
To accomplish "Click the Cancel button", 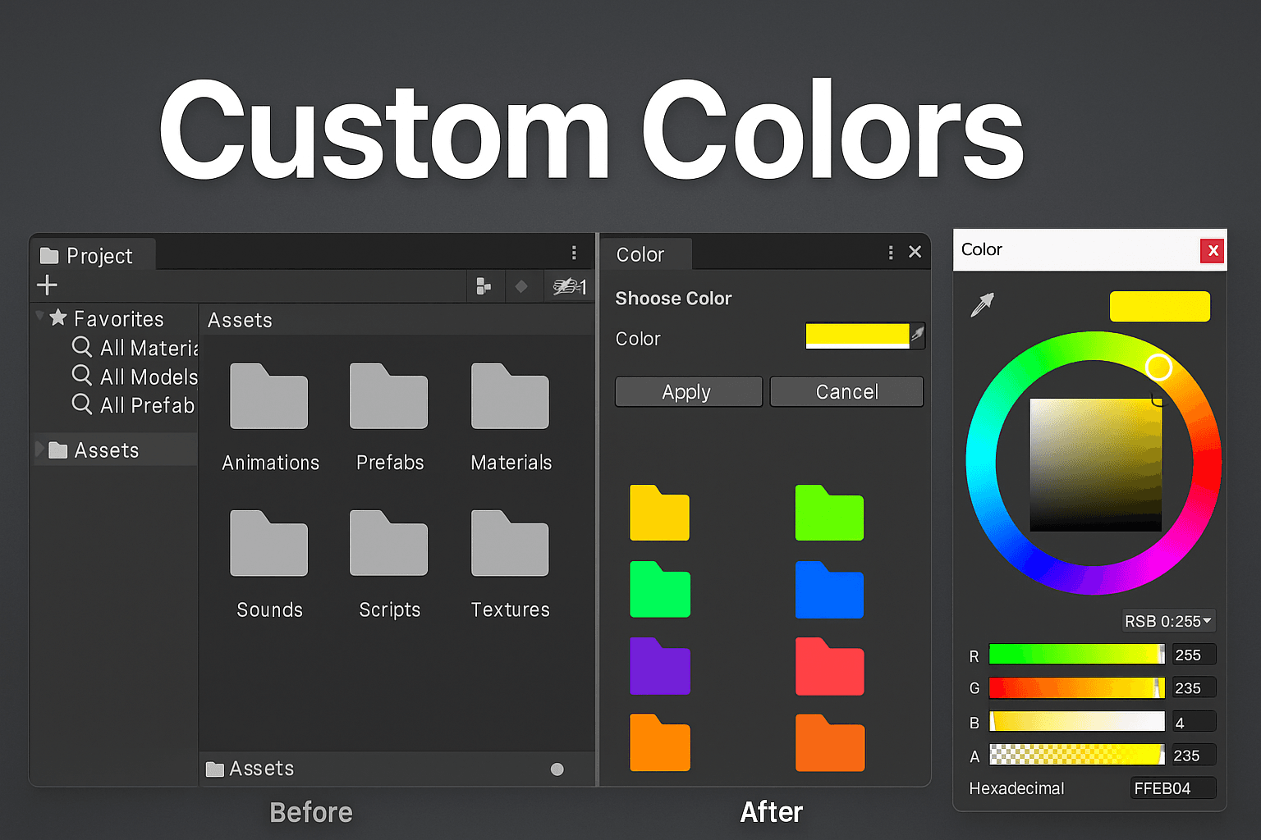I will pyautogui.click(x=846, y=392).
